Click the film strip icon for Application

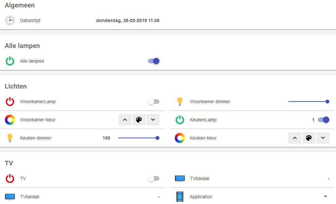[x=180, y=196]
